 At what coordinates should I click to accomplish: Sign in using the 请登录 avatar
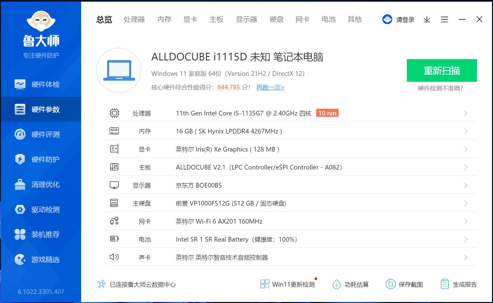point(398,19)
